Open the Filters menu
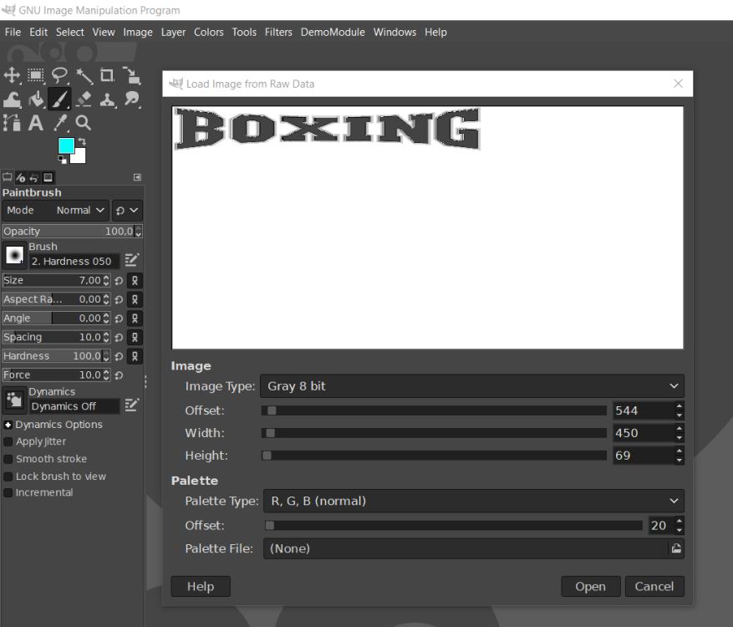 [278, 32]
